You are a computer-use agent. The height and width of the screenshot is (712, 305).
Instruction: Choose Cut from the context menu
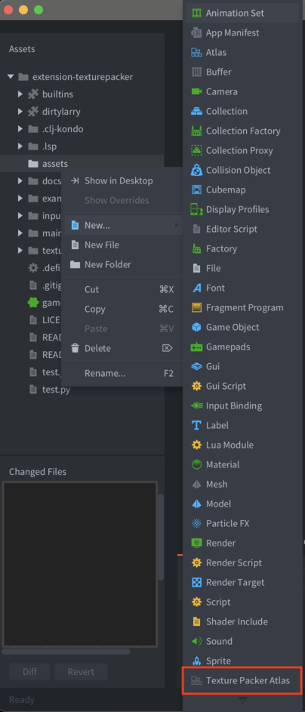pos(122,289)
